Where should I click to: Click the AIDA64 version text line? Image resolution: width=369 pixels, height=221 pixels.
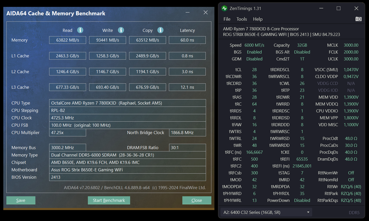[135, 188]
